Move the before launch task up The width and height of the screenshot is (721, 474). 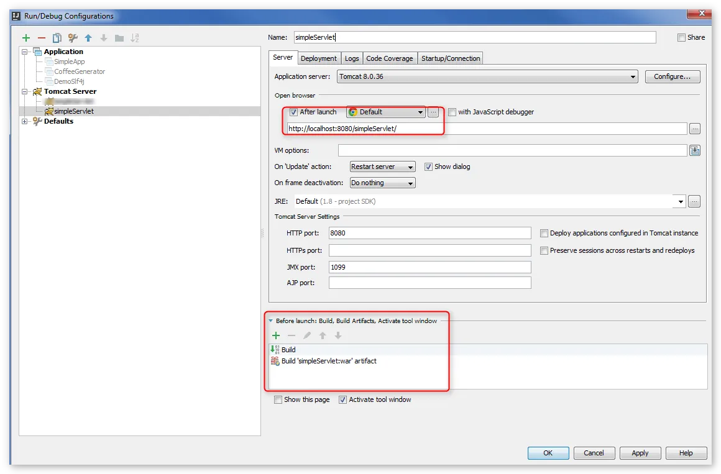point(323,335)
